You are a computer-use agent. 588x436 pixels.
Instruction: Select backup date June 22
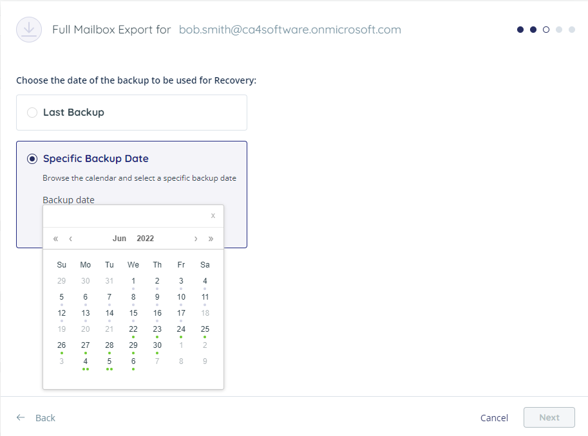tap(133, 329)
